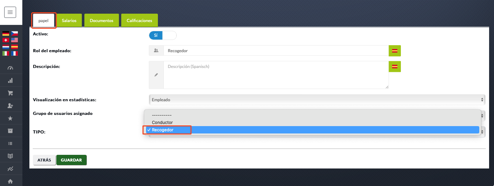Switch language to French flag
494x186 pixels.
tap(14, 53)
